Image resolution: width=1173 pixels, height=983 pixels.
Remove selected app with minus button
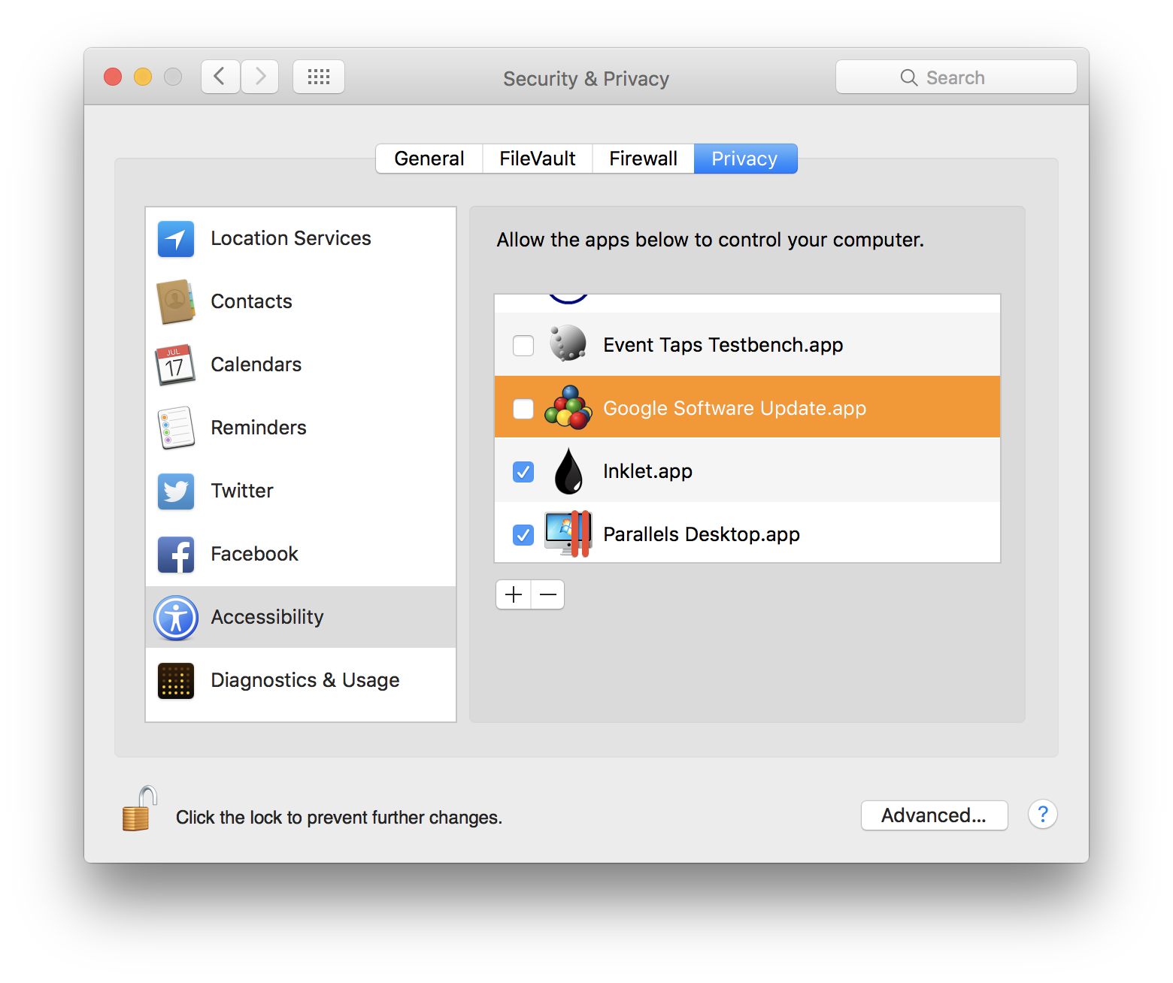click(548, 595)
